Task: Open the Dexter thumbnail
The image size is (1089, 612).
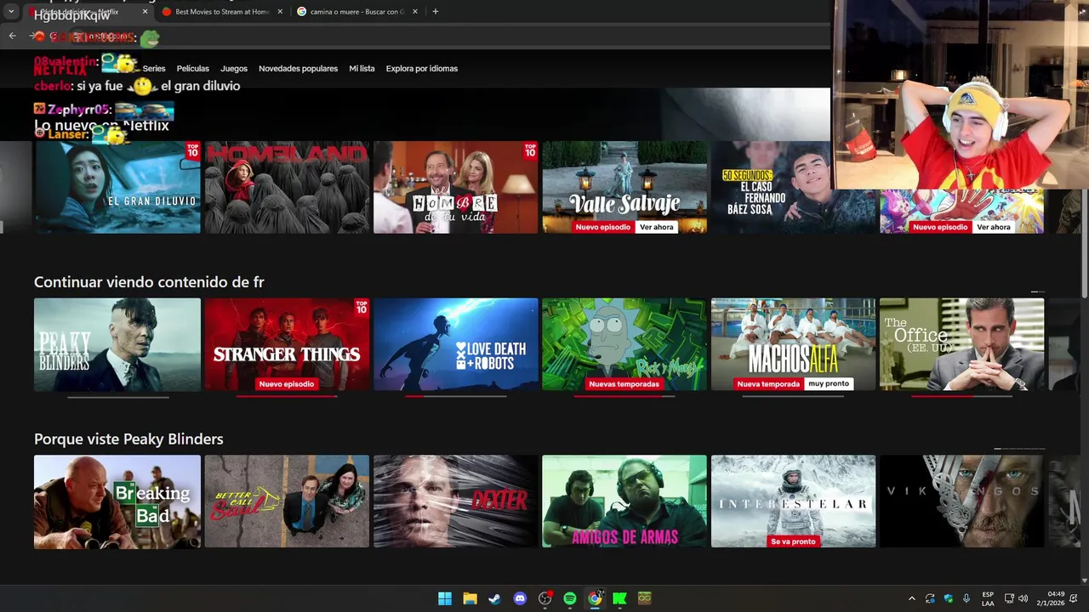Action: (456, 501)
